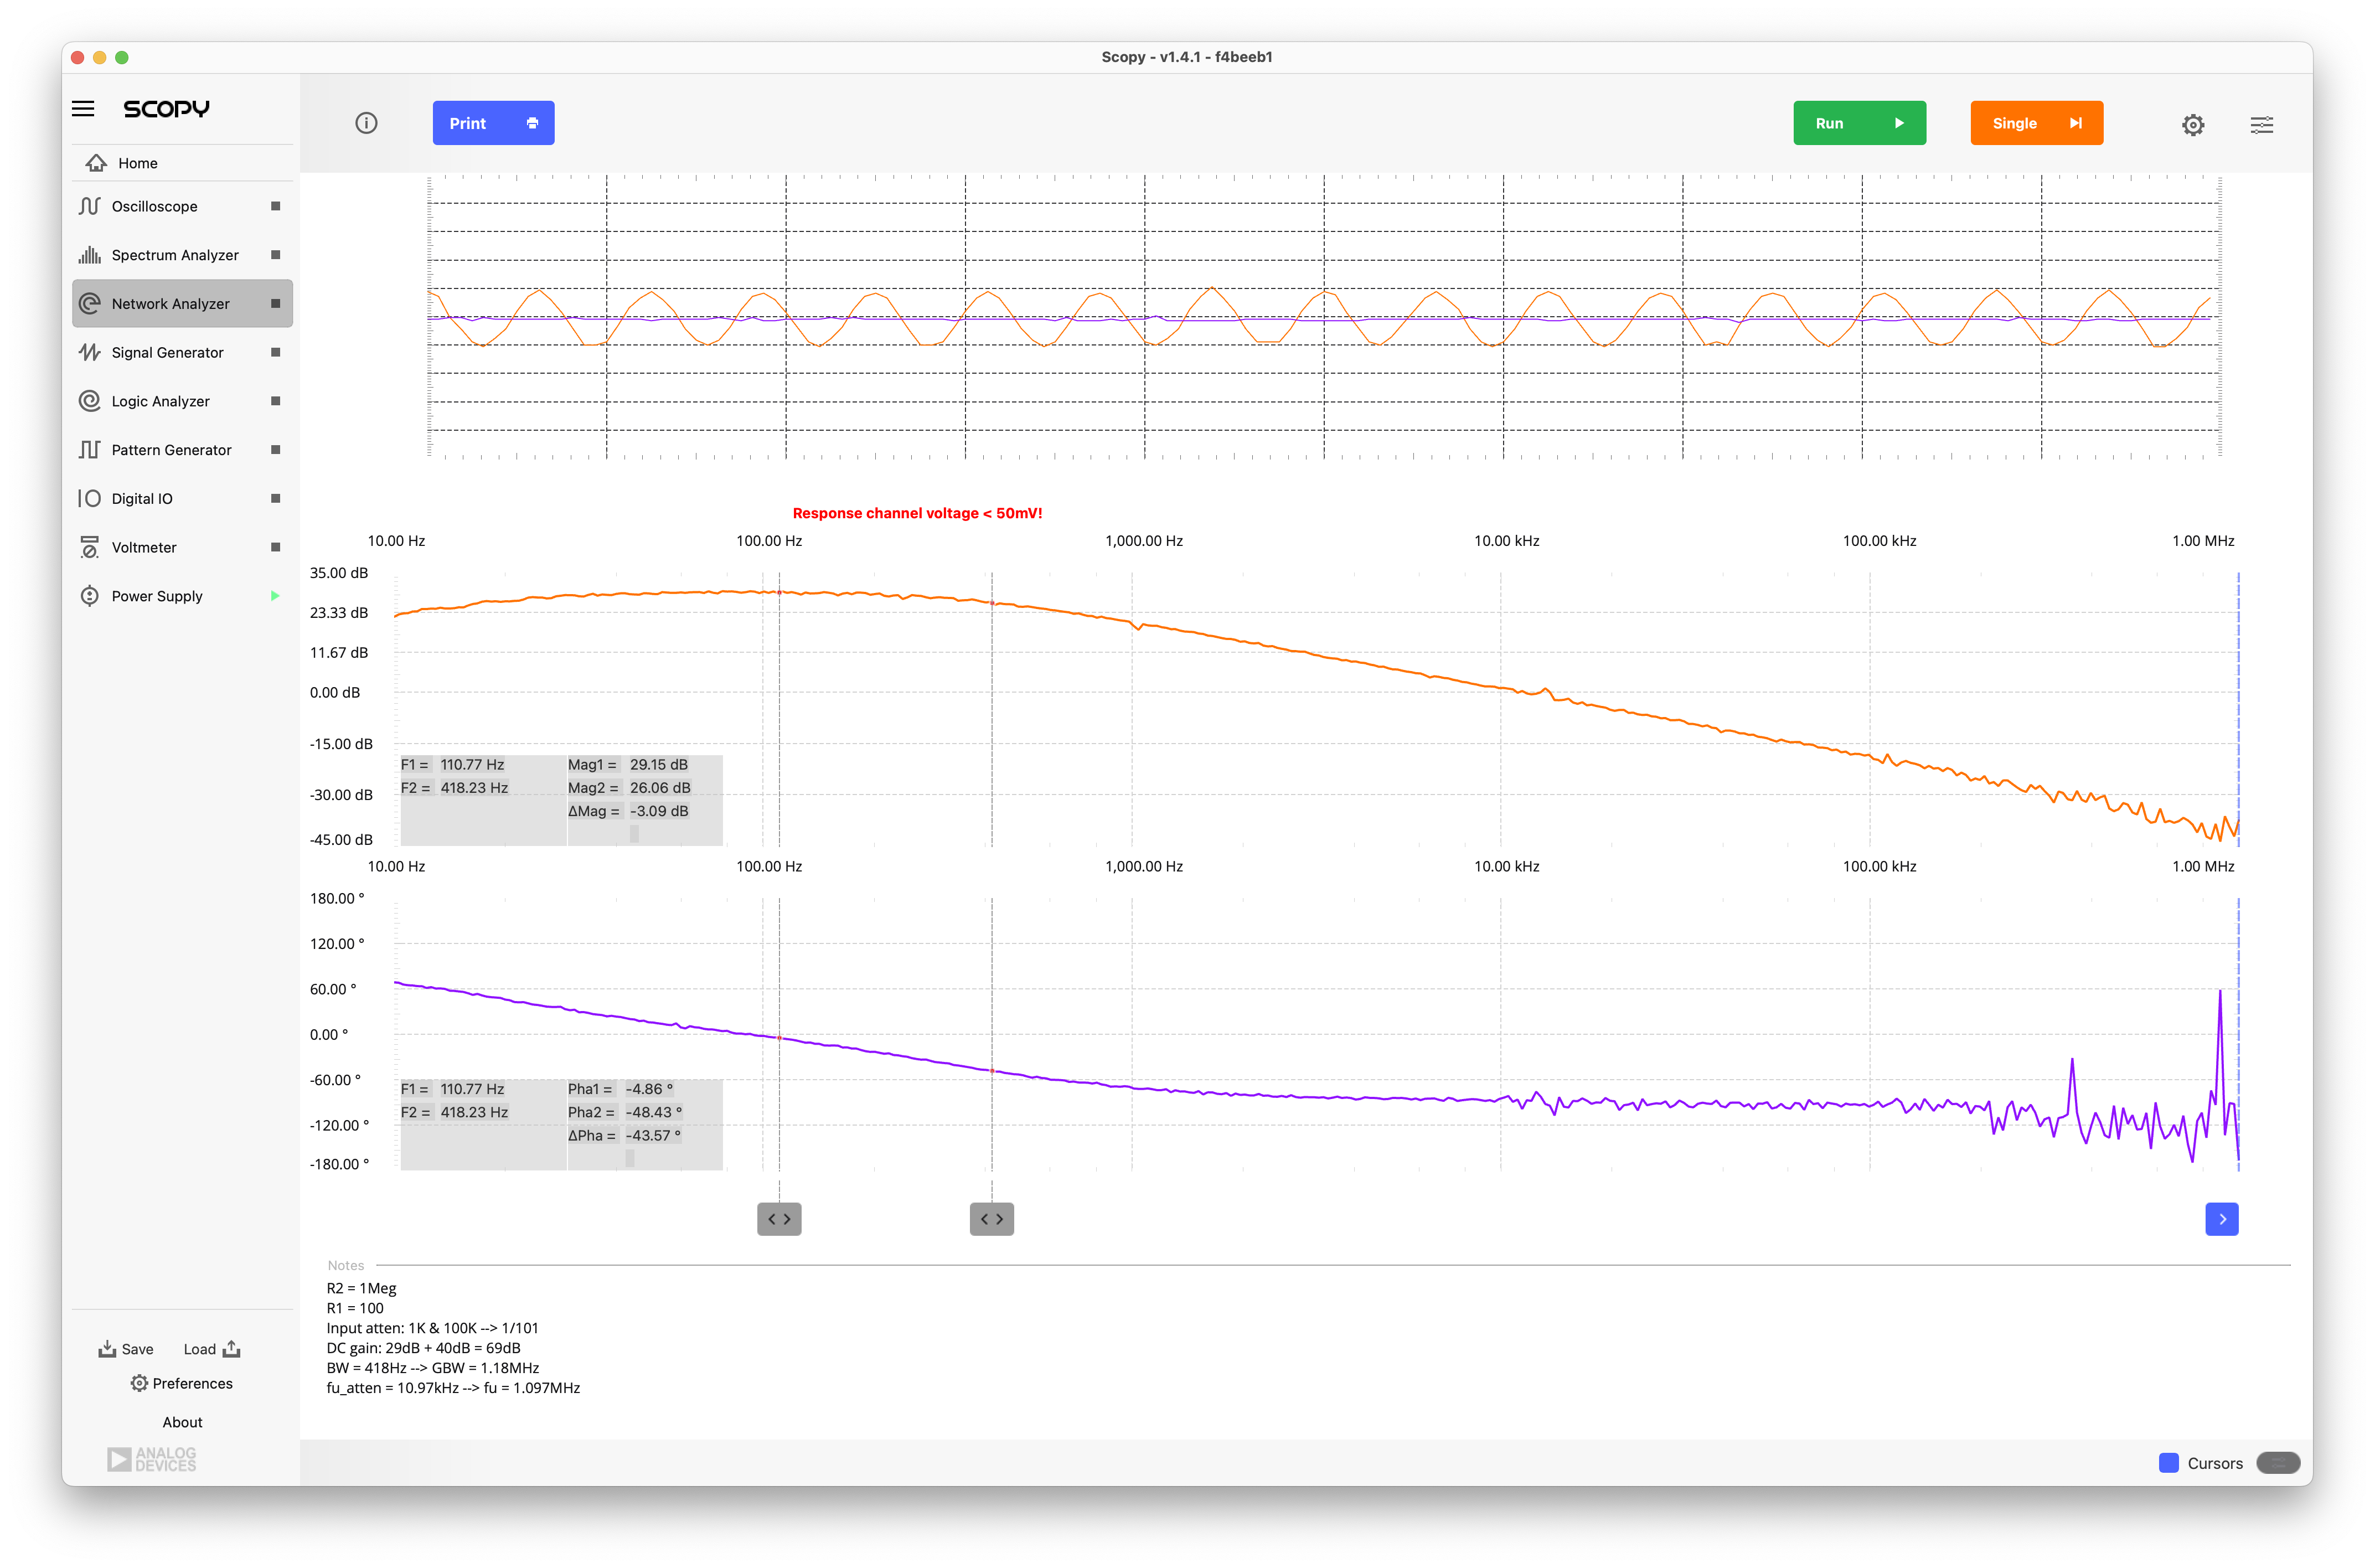This screenshot has width=2375, height=1568.
Task: Toggle Pattern Generator run/stop square button
Action: [275, 450]
